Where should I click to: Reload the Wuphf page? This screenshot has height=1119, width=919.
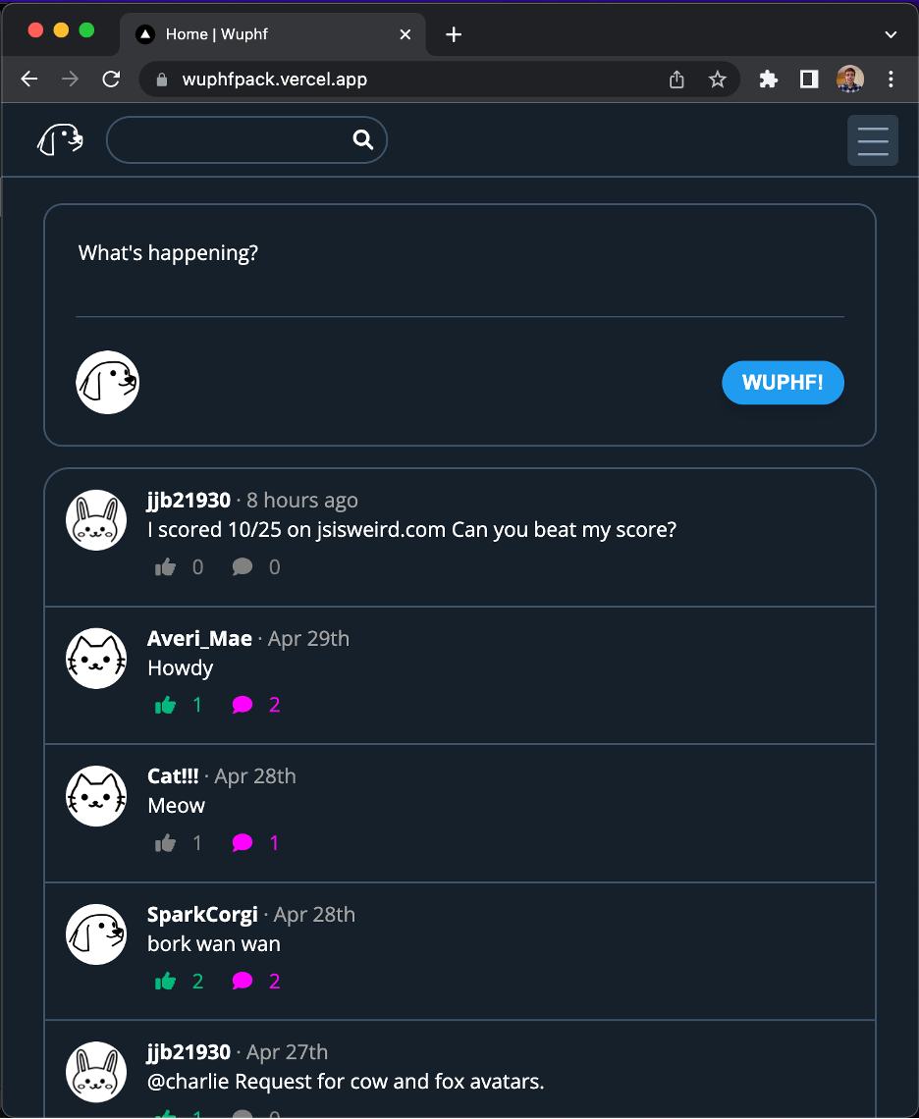[111, 79]
